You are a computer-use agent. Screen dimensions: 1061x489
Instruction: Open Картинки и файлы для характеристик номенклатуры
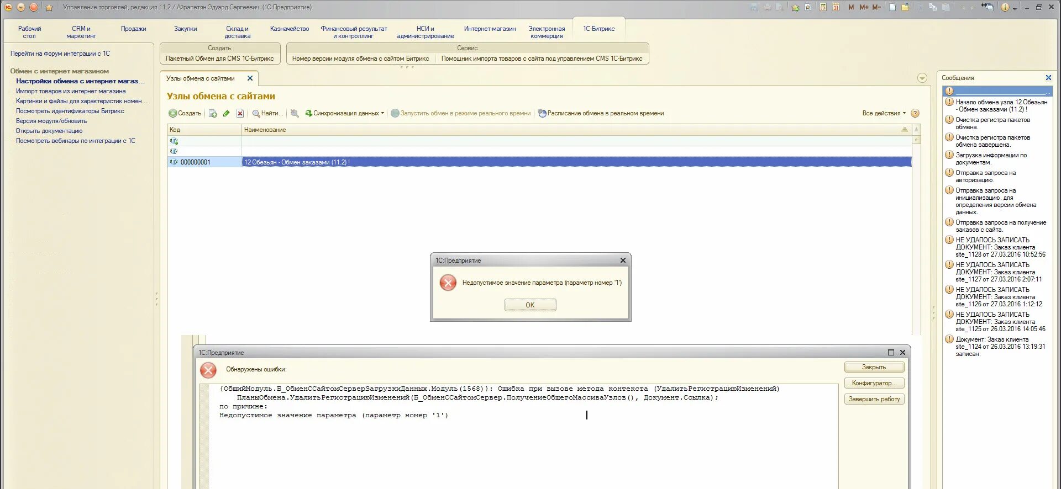click(x=81, y=101)
